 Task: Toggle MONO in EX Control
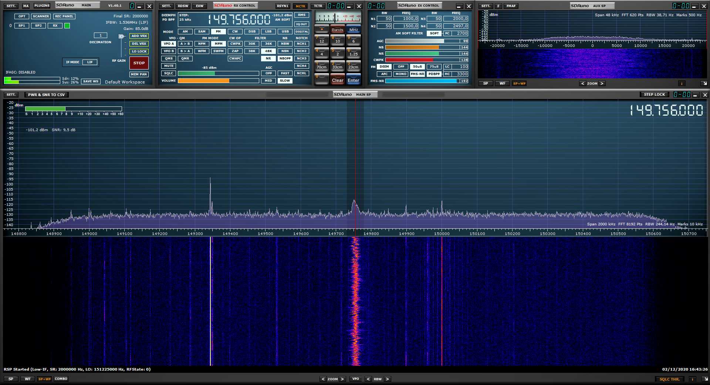pos(401,74)
